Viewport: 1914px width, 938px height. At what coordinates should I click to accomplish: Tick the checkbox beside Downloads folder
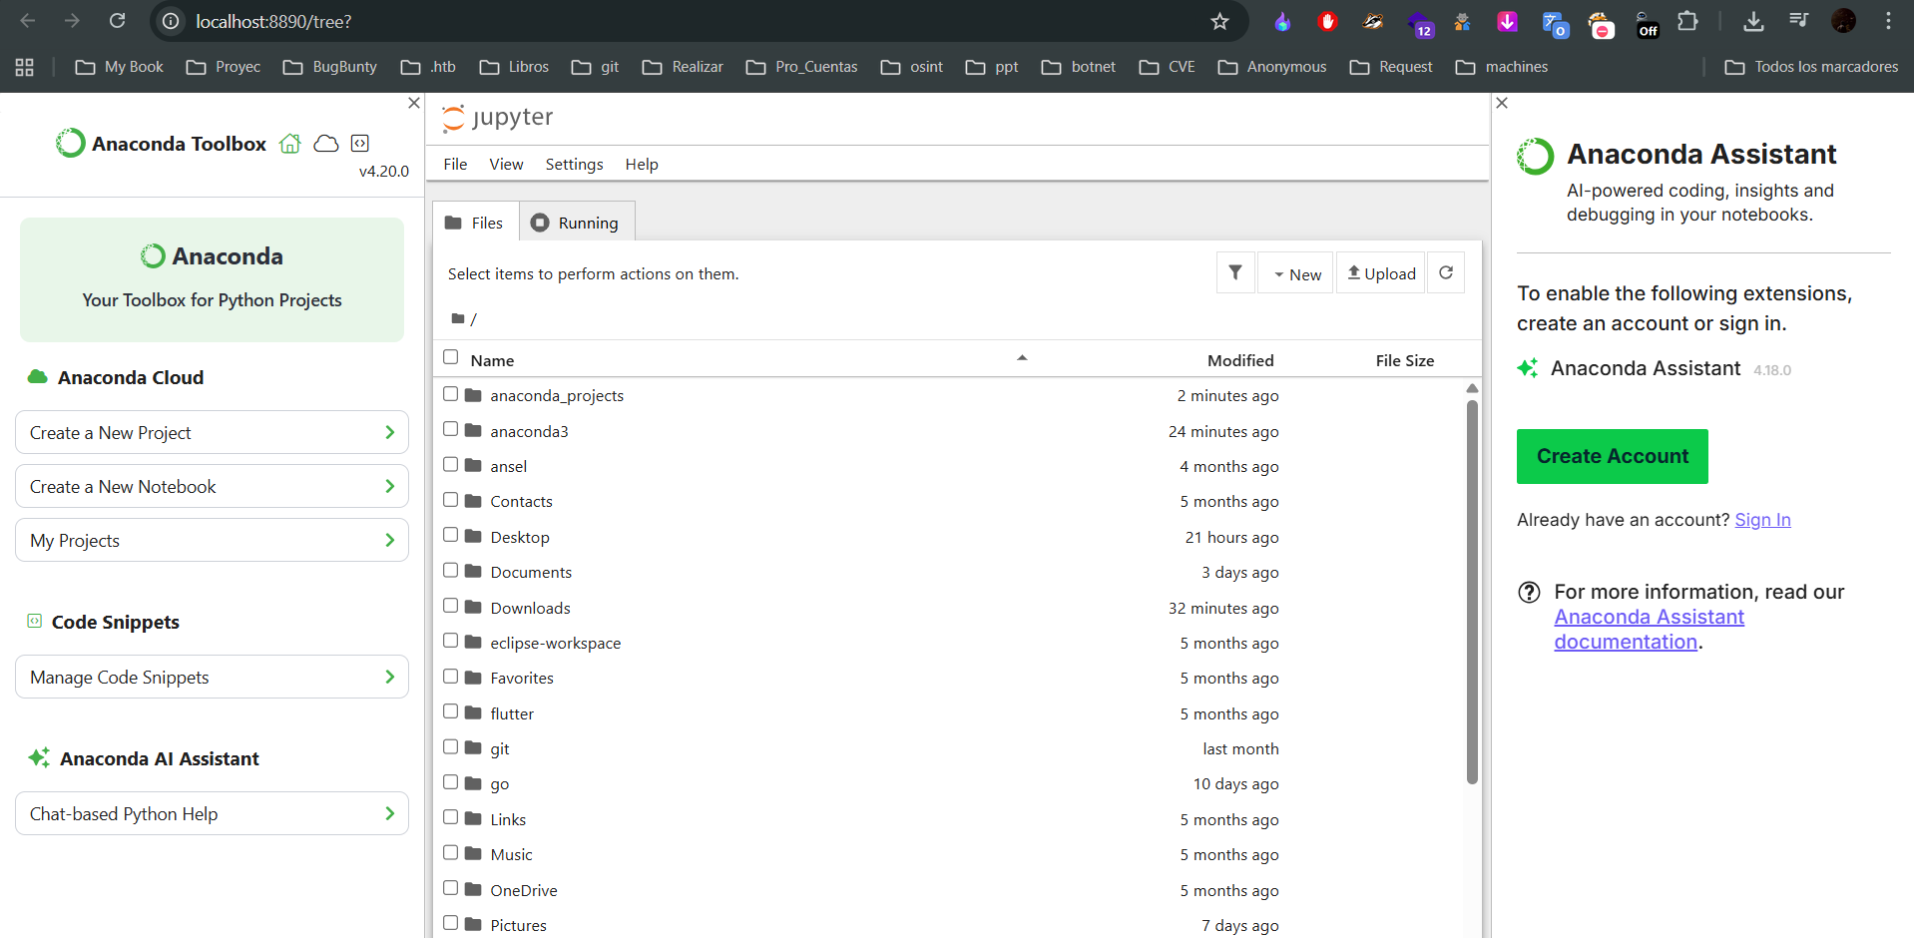(451, 607)
